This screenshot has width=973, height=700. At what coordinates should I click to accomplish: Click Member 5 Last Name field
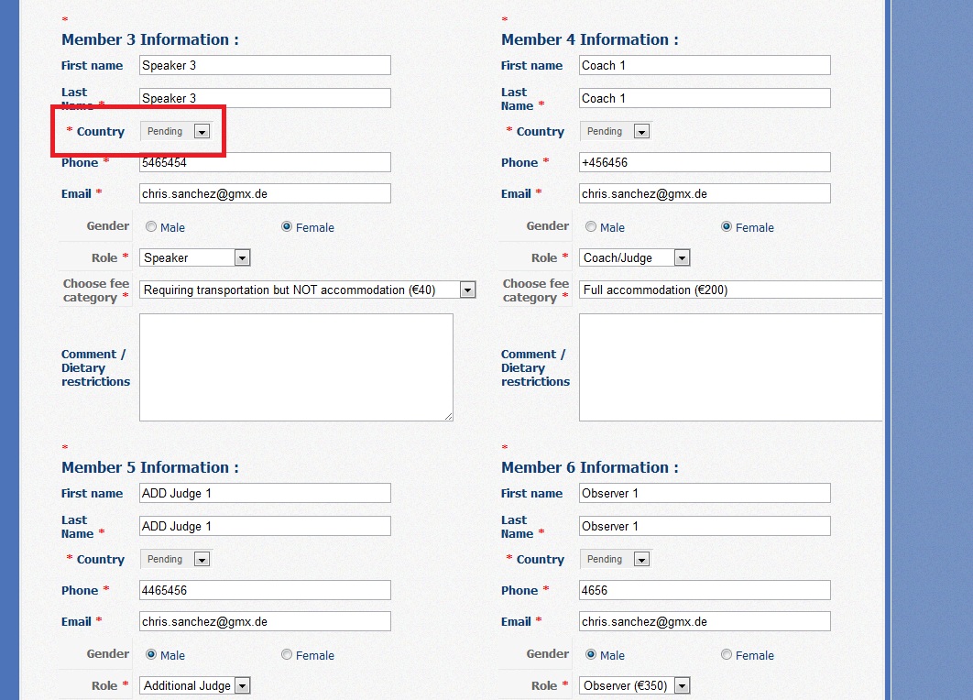click(265, 527)
